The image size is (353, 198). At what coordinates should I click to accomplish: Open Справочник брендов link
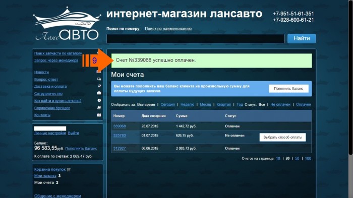52,108
